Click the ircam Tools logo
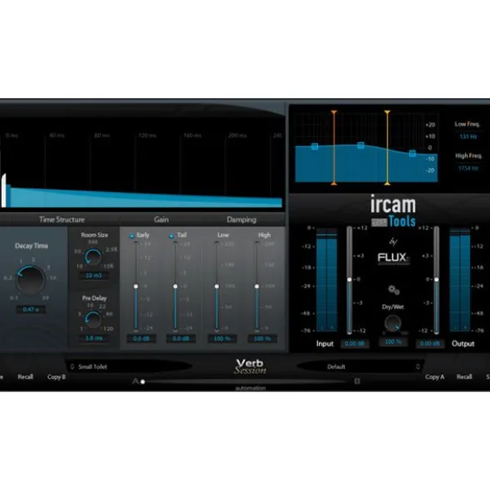The height and width of the screenshot is (491, 490). coord(394,211)
